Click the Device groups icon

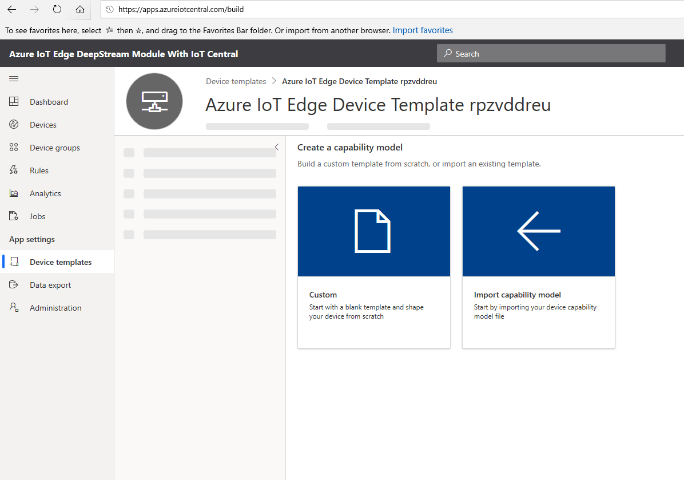14,147
